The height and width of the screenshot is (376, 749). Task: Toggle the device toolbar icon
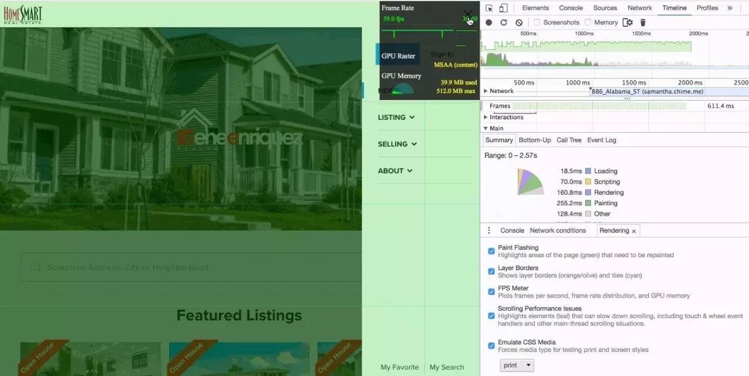503,8
